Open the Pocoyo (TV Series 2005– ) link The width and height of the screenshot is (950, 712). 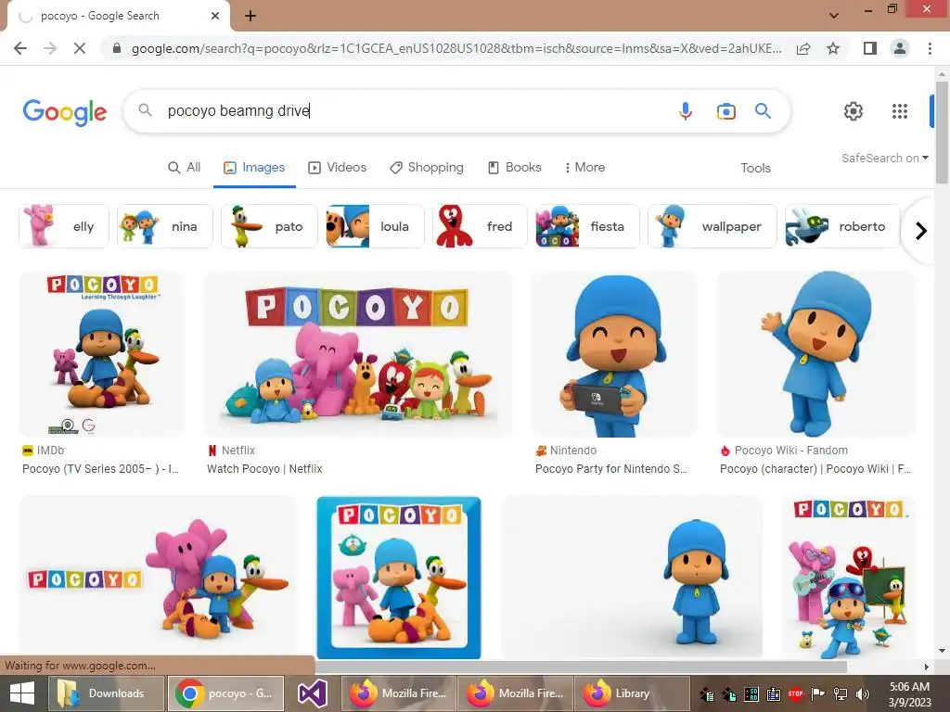click(100, 468)
